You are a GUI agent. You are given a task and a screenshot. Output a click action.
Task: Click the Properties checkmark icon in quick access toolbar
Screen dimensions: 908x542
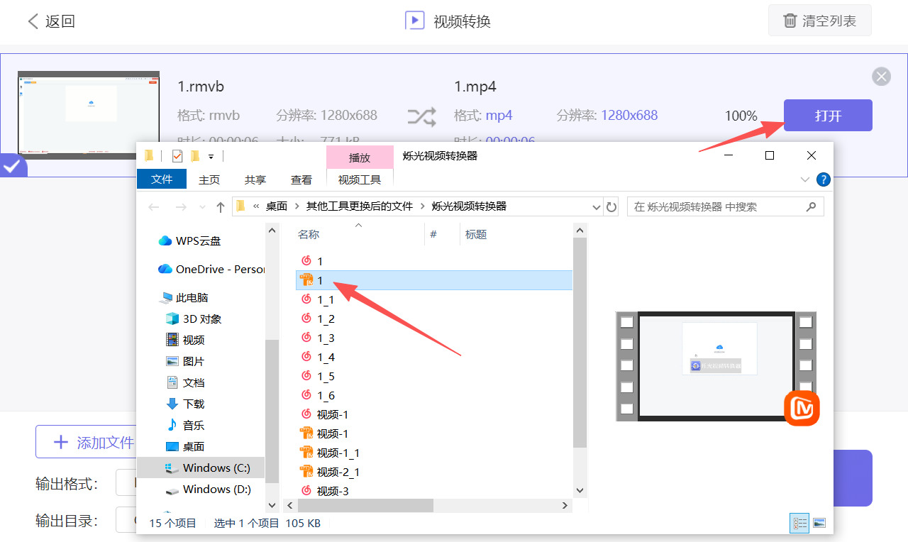click(x=177, y=156)
